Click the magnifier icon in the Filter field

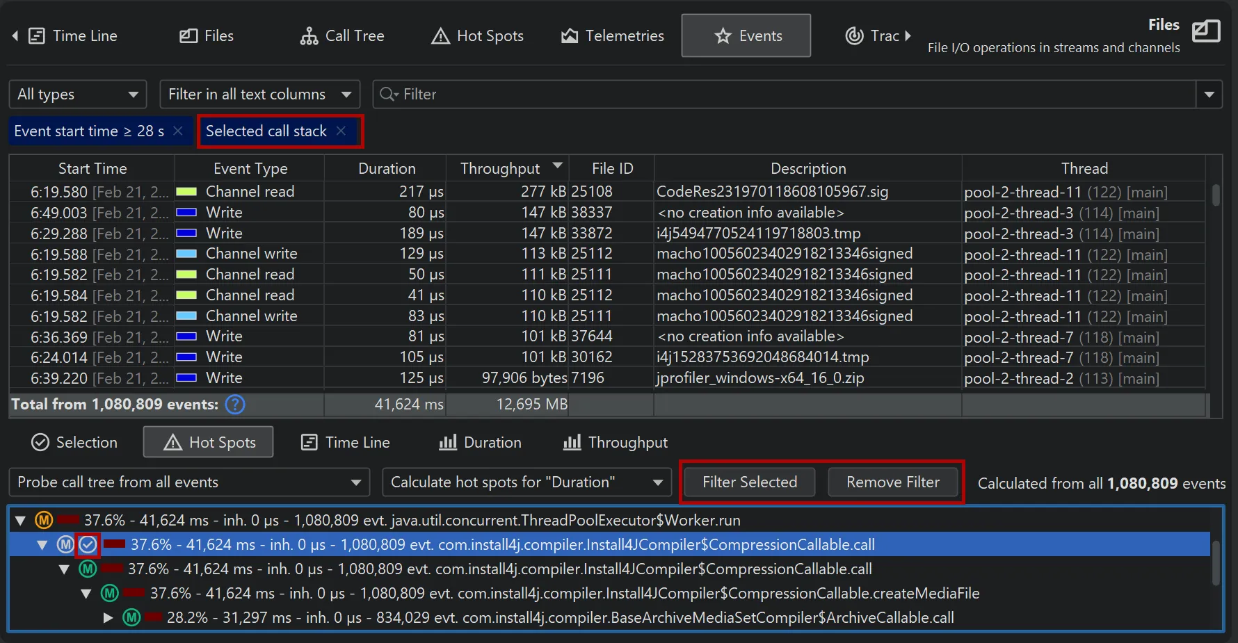[x=387, y=95]
